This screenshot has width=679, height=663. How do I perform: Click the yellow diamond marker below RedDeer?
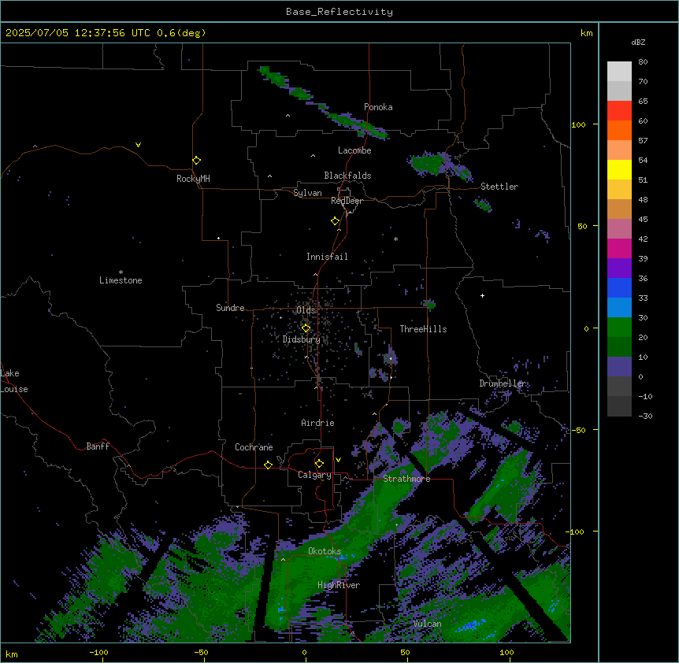coord(336,221)
